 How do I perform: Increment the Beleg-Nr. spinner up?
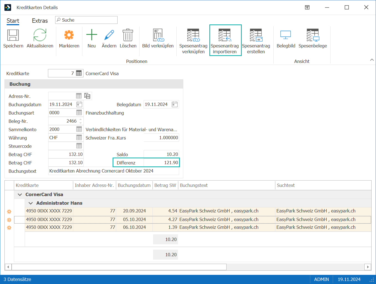(x=81, y=120)
